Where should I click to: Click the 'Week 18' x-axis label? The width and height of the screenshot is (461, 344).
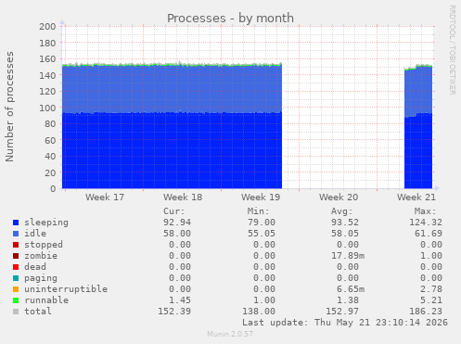point(183,197)
